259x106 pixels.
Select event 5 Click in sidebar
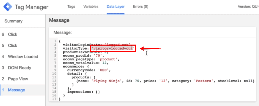pos(12,46)
